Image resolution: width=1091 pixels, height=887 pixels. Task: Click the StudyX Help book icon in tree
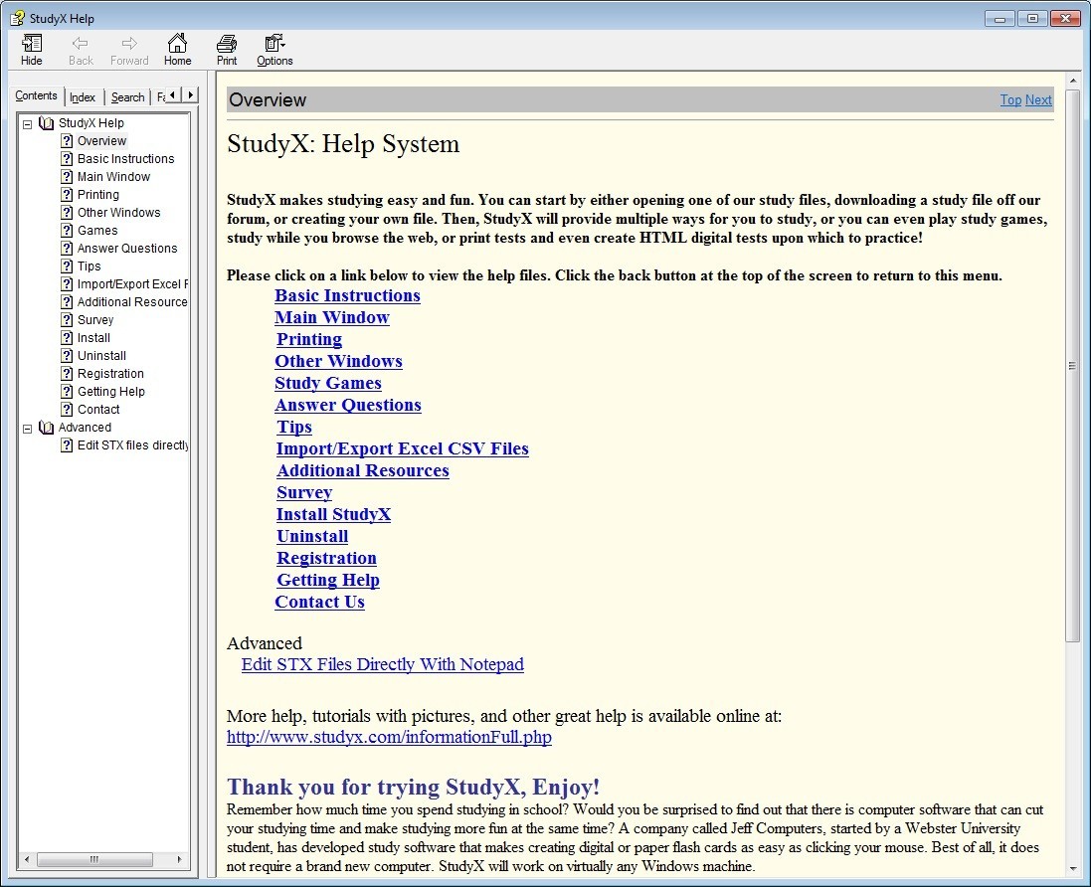click(46, 123)
